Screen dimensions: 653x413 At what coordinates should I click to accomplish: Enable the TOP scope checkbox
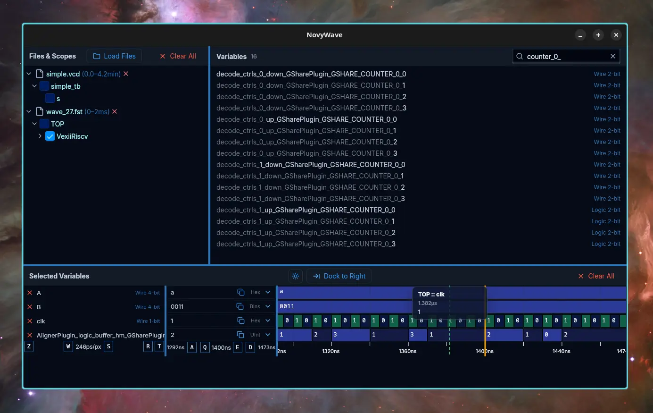(x=44, y=124)
